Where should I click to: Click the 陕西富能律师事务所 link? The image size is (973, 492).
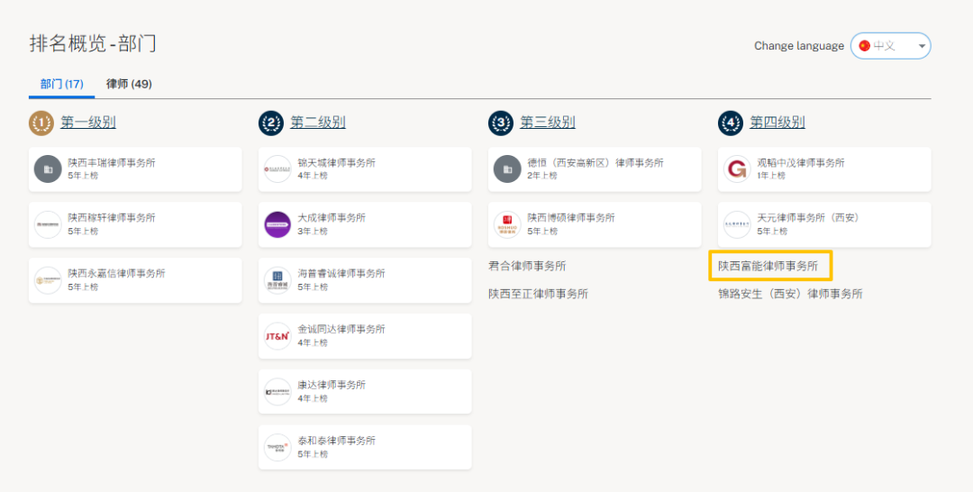pyautogui.click(x=768, y=266)
